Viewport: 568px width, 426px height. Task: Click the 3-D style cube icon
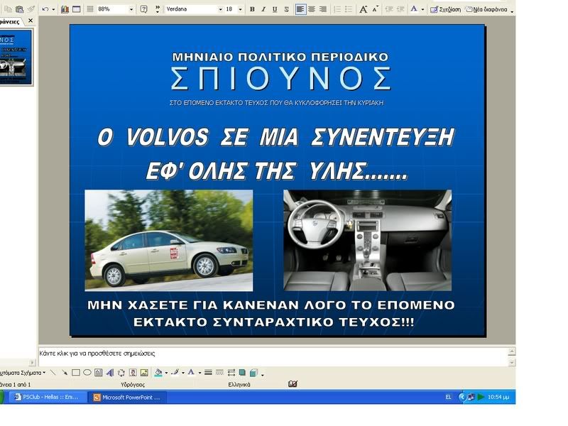click(x=254, y=372)
